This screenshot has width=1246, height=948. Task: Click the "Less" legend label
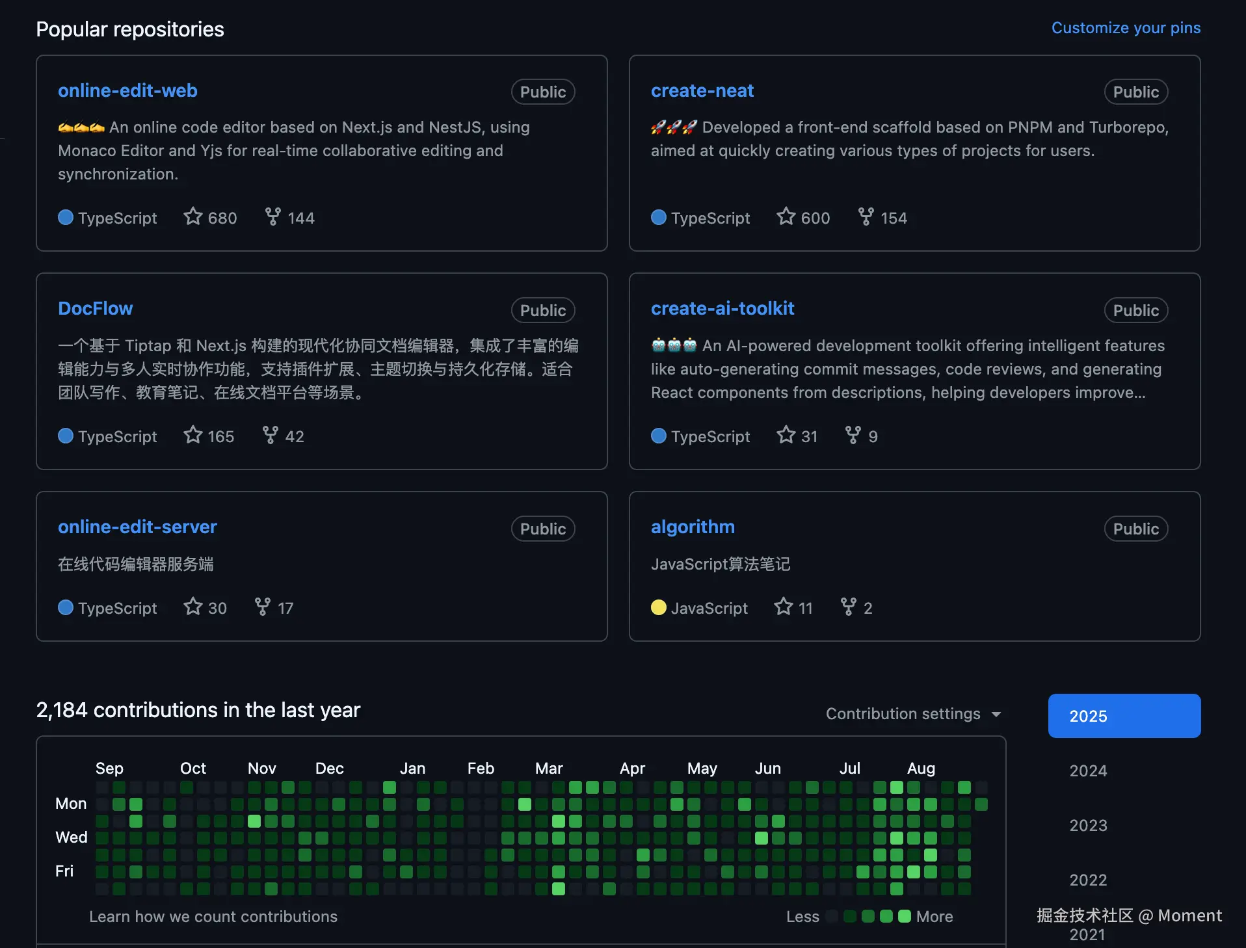tap(802, 916)
